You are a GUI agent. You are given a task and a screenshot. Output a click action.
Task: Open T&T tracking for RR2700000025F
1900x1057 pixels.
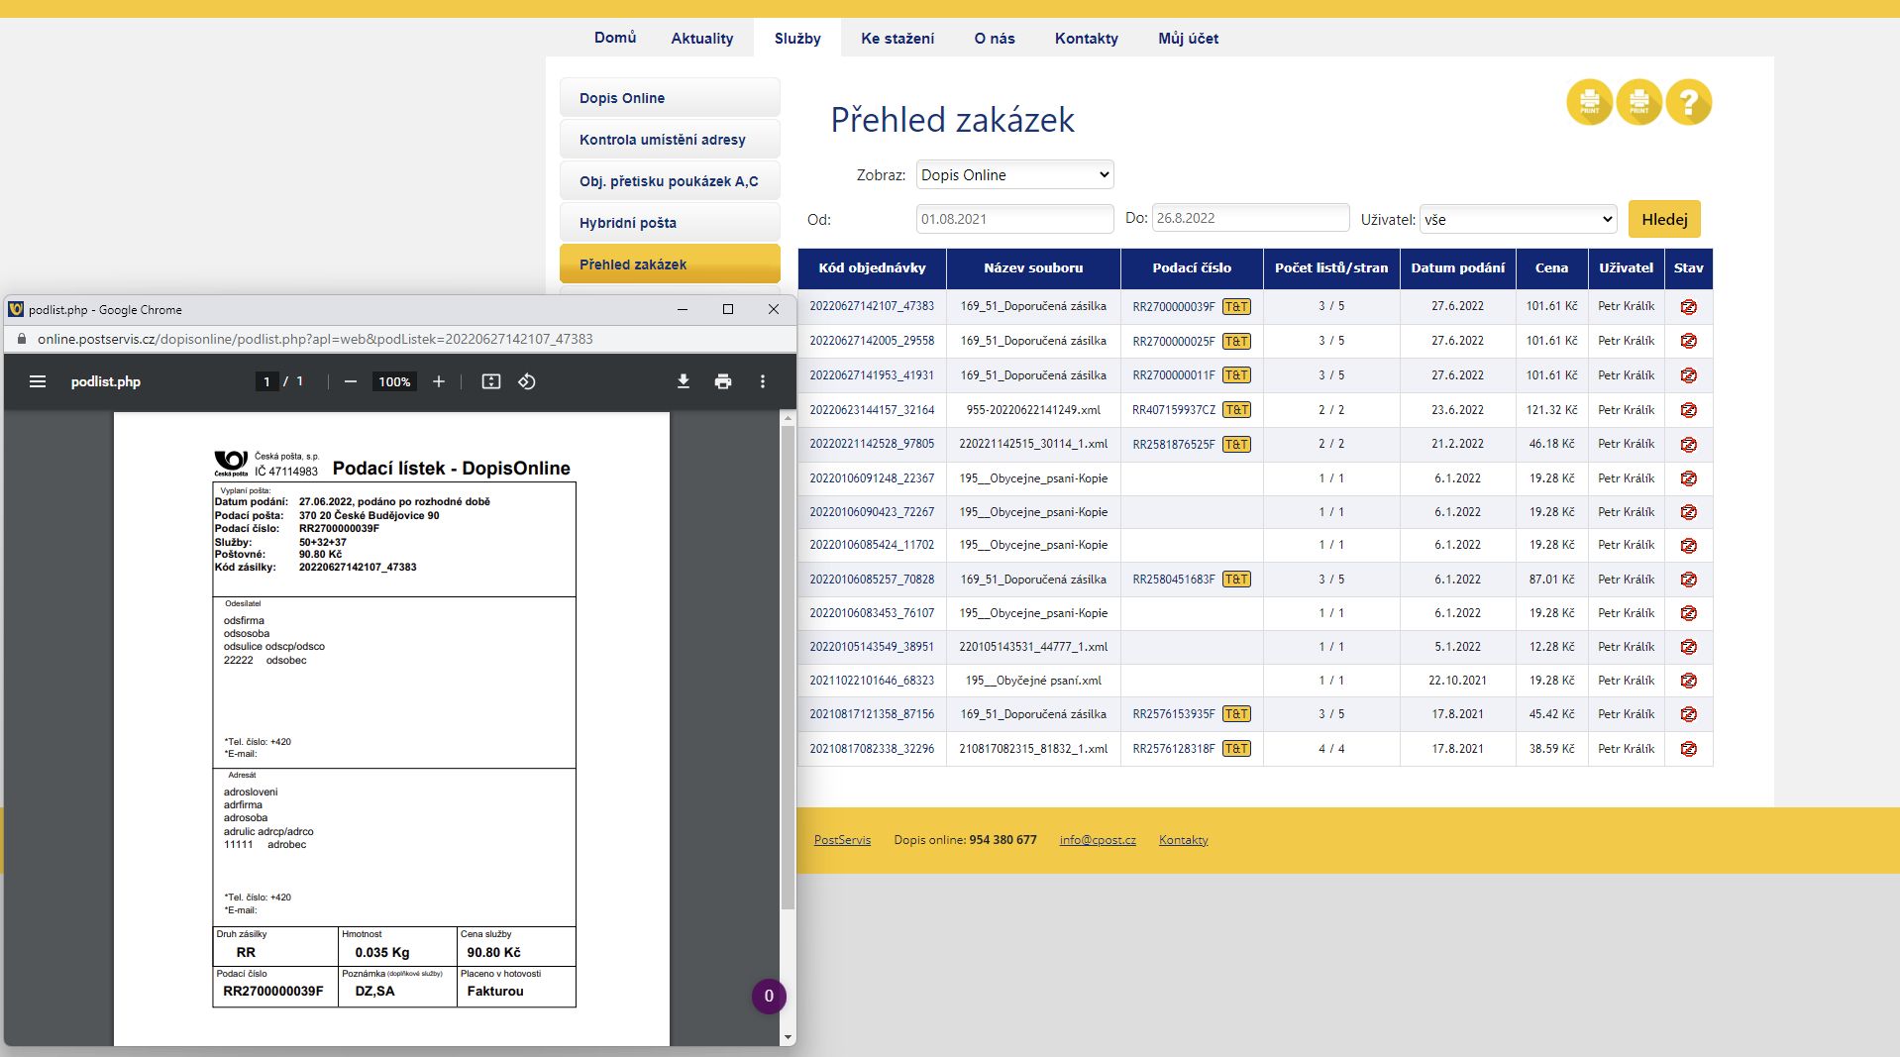coord(1236,341)
